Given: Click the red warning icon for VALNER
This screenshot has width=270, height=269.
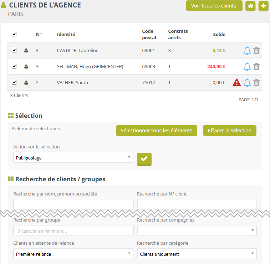Looking at the screenshot, I should pyautogui.click(x=236, y=83).
